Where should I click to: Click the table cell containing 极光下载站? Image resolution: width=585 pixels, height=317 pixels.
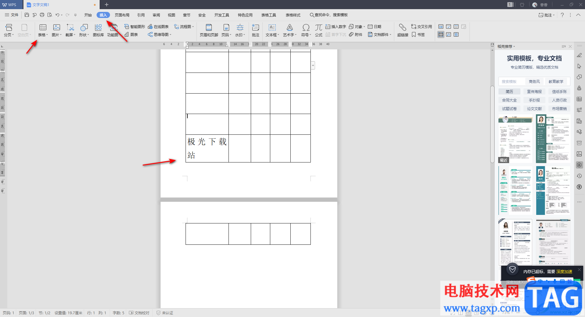click(x=207, y=148)
